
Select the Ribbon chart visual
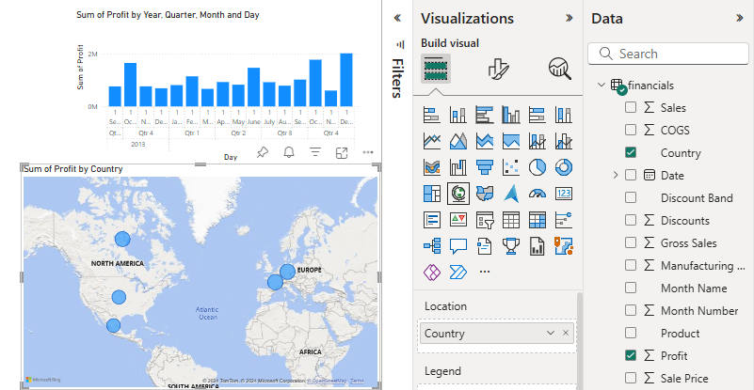click(432, 167)
